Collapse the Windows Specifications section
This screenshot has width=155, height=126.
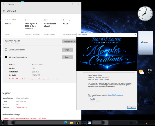pos(76,57)
